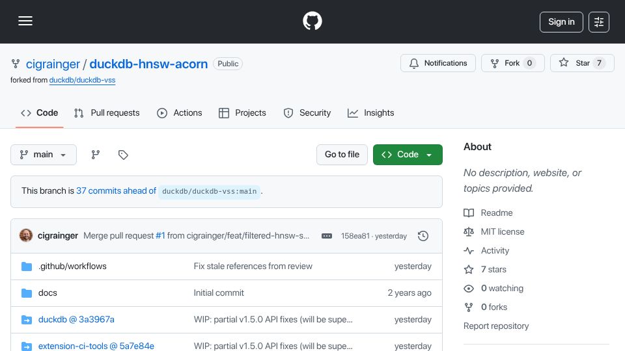
Task: View commit history clock icon
Action: click(x=423, y=236)
